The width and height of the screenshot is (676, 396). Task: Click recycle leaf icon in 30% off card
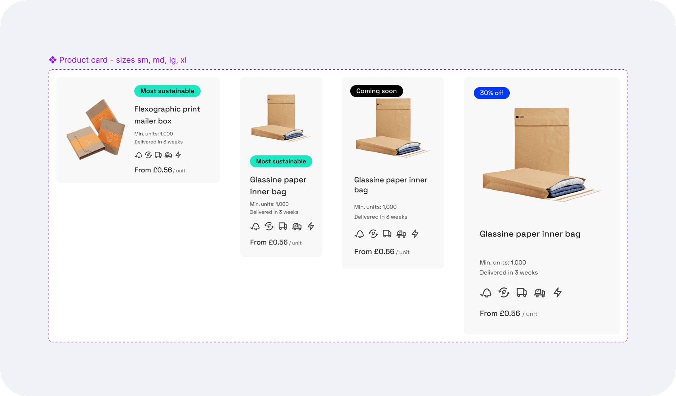504,292
